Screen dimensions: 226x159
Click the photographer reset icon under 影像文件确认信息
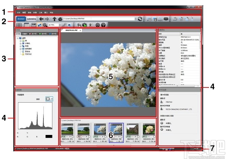tap(162, 123)
